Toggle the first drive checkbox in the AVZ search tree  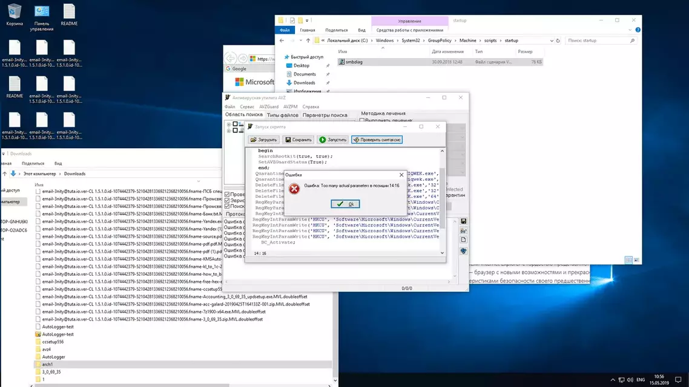pos(235,124)
